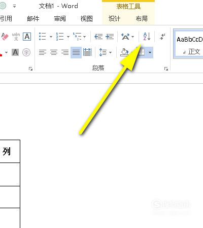
Task: Open the numbering dropdown arrow
Action: (x=68, y=37)
